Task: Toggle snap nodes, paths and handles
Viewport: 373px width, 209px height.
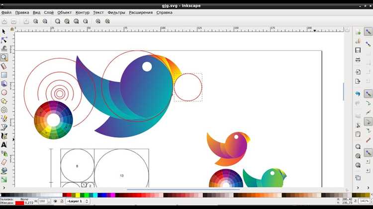Action: [x=368, y=94]
